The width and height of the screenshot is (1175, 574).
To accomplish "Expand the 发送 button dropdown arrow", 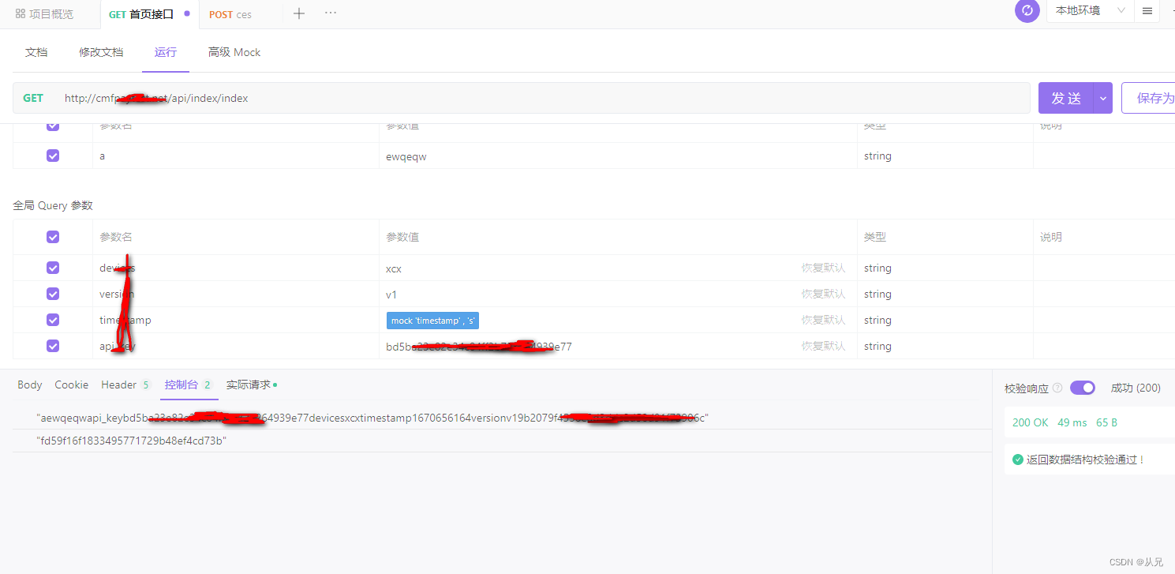I will [1103, 98].
